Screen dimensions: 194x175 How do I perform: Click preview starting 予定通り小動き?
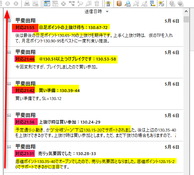click(96, 133)
